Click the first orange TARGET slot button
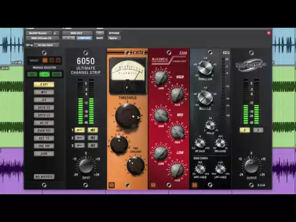The height and width of the screenshot is (222, 296). coord(45,60)
